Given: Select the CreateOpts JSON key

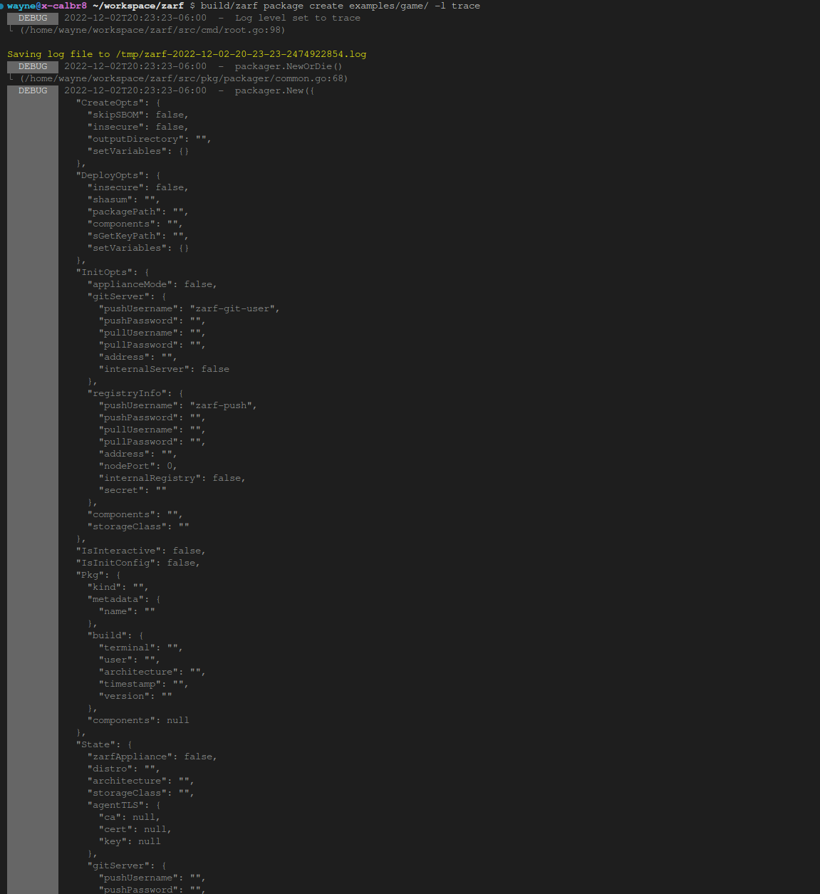Looking at the screenshot, I should click(x=110, y=102).
